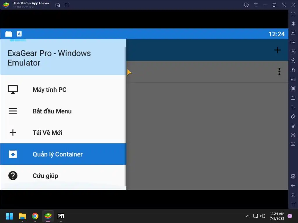The image size is (298, 223).
Task: Show hidden system tray icons
Action: 247,216
